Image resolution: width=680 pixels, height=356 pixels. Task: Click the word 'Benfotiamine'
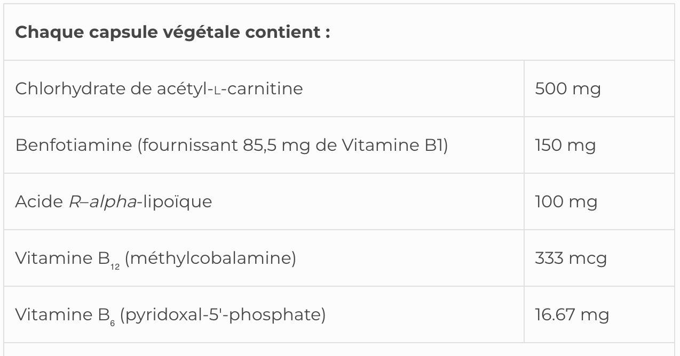coord(73,145)
